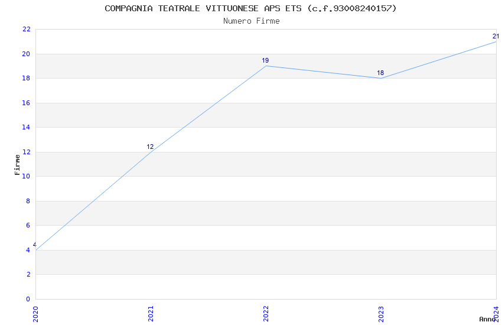Click the data label 18 at year 2023
Screen dimensions: 502x325
380,73
